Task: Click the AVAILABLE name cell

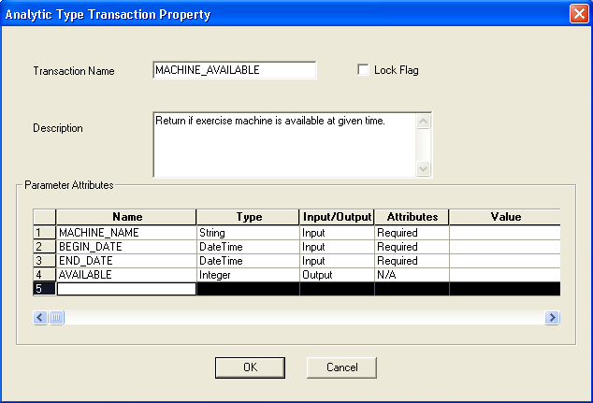Action: [126, 275]
